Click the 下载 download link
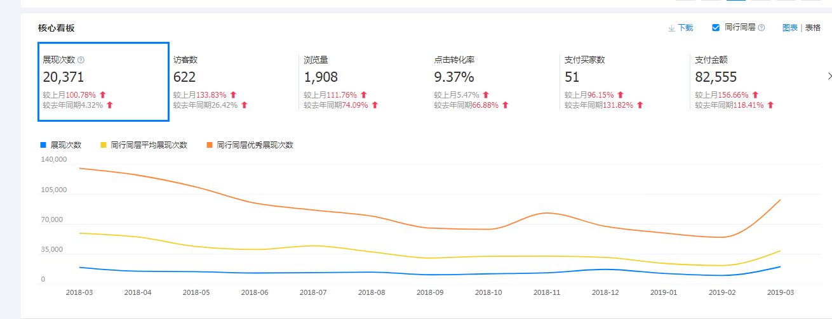This screenshot has height=319, width=832. (685, 28)
